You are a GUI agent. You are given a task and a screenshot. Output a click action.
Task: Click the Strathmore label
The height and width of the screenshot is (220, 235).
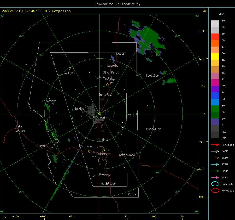tap(127, 155)
